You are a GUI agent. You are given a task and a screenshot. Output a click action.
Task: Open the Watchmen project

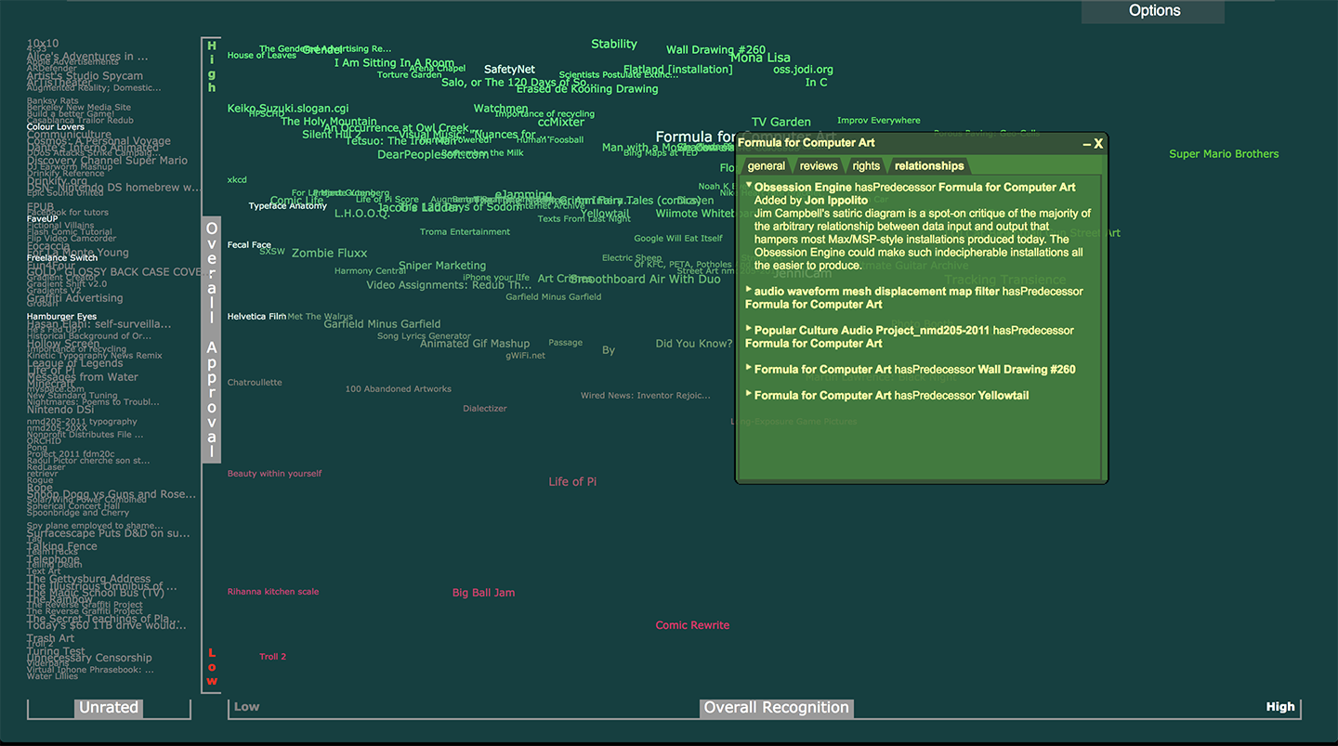click(x=501, y=109)
